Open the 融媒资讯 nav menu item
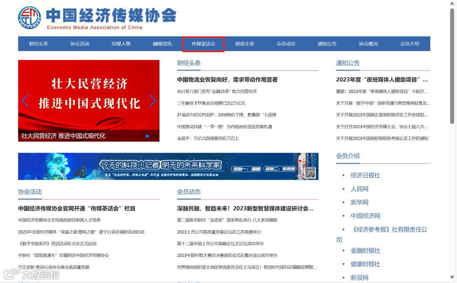This screenshot has height=283, width=457. click(x=162, y=44)
